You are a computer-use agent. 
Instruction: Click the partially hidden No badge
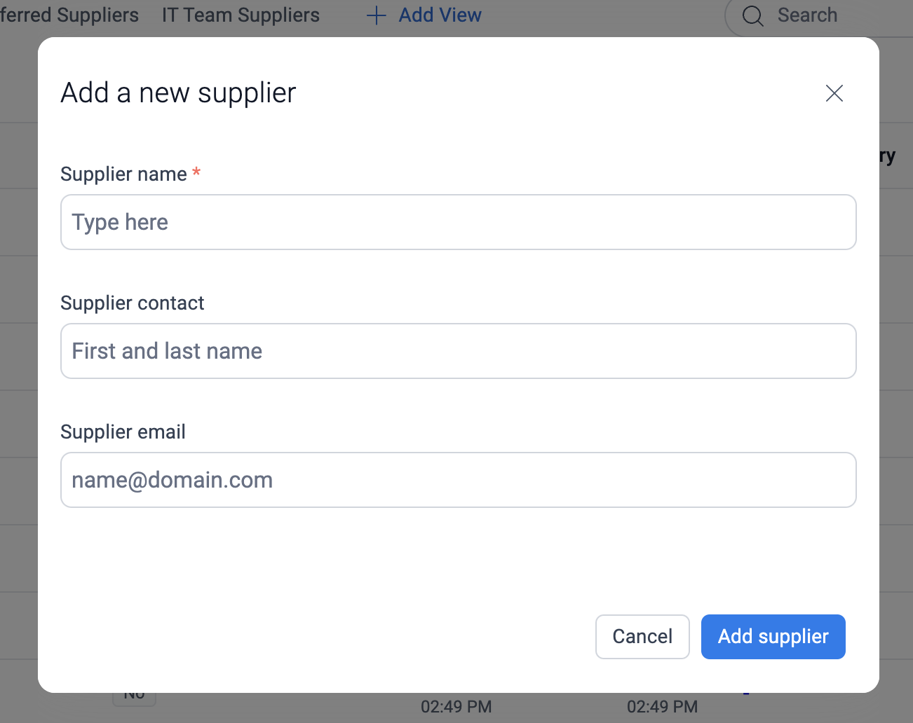tap(134, 697)
